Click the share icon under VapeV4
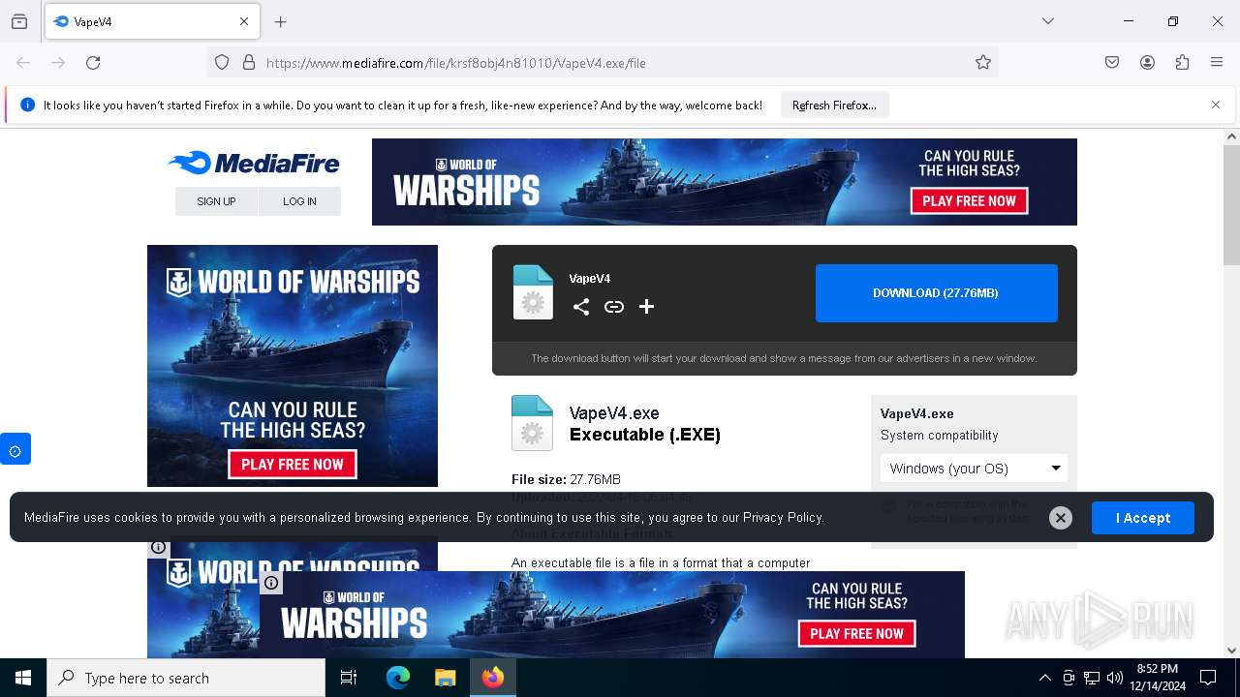 click(581, 307)
